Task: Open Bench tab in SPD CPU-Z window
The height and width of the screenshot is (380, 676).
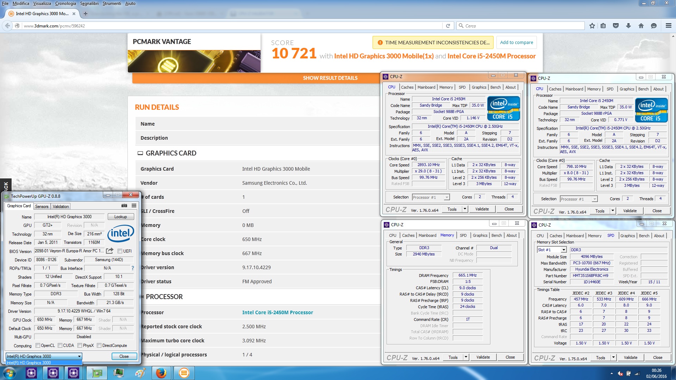Action: point(644,236)
